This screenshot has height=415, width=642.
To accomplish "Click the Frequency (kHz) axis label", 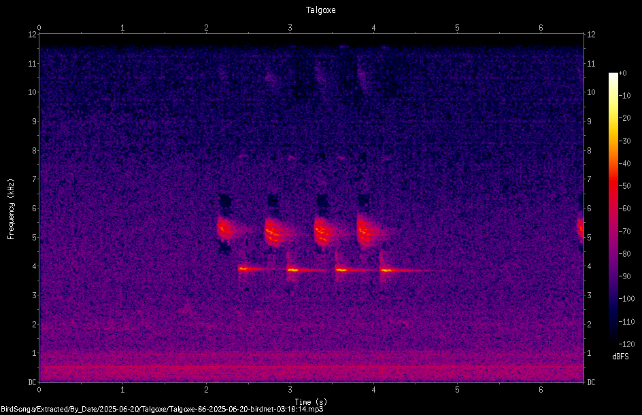I will pos(11,209).
